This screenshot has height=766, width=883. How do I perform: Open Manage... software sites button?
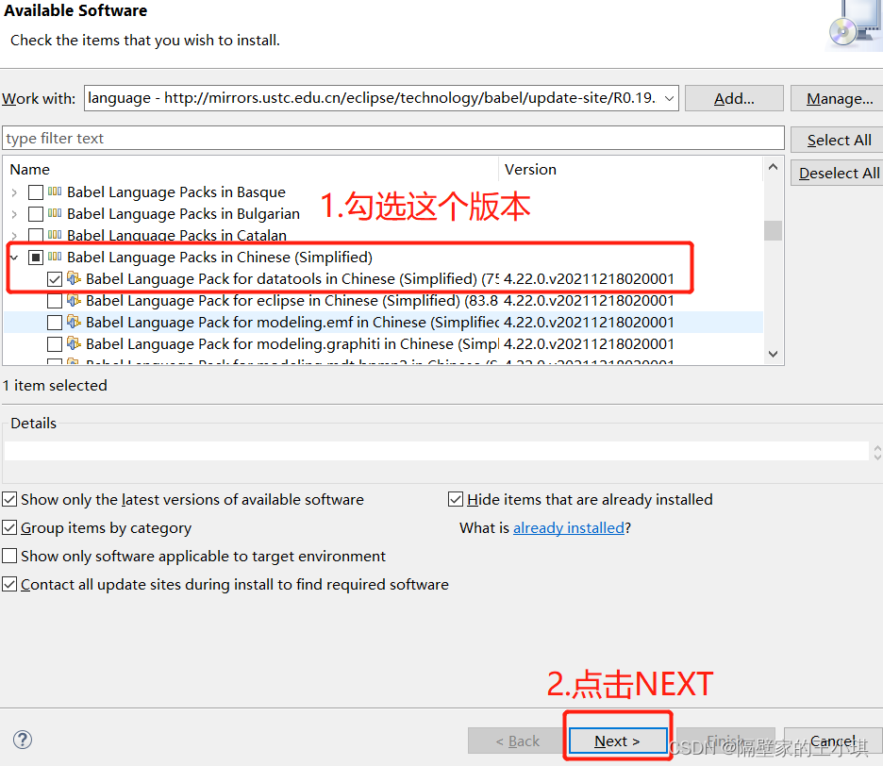(x=838, y=98)
